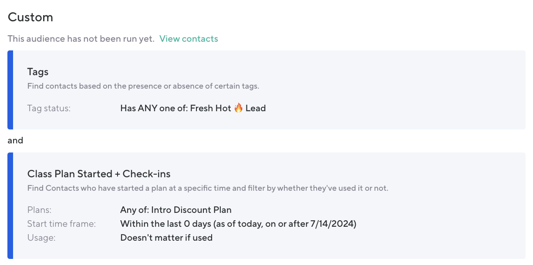Click the 'and' connector between filters
Screen dimensions: 533x265
click(x=15, y=141)
